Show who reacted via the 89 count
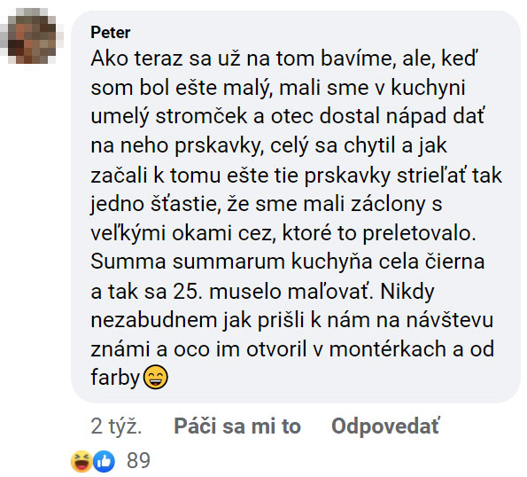 pyautogui.click(x=138, y=460)
